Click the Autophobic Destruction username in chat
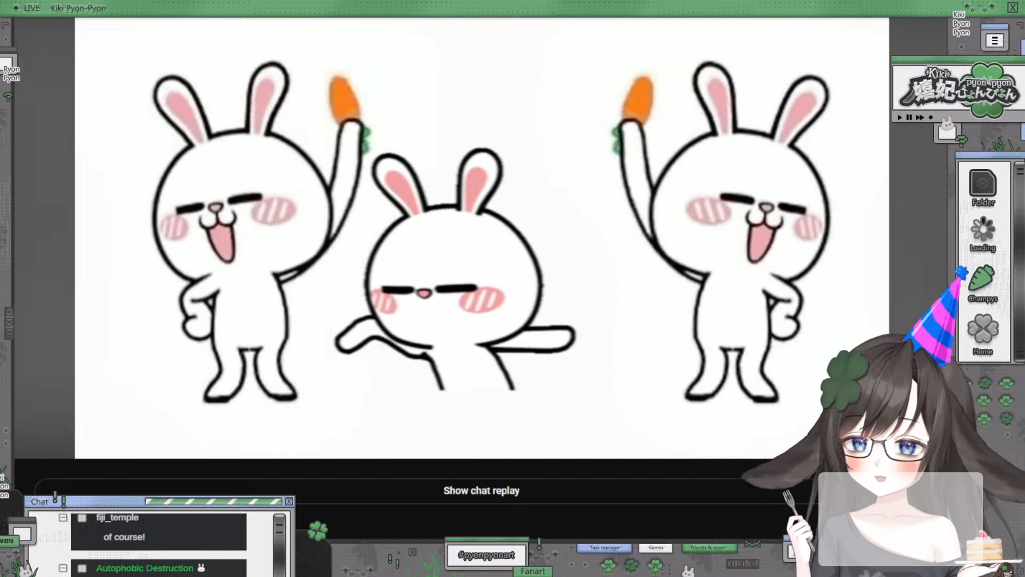The image size is (1025, 577). 144,568
